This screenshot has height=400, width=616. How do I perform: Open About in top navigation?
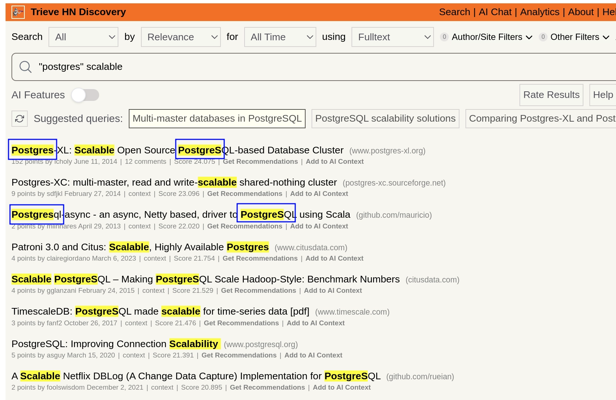[581, 12]
